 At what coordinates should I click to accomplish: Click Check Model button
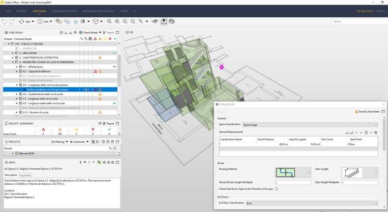[89, 32]
